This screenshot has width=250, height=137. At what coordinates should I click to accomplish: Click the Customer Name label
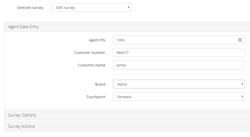click(92, 65)
